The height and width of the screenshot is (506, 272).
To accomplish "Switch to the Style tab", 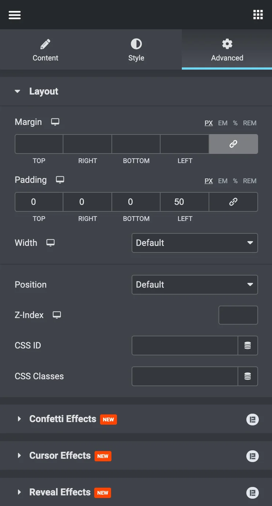I will (x=136, y=50).
